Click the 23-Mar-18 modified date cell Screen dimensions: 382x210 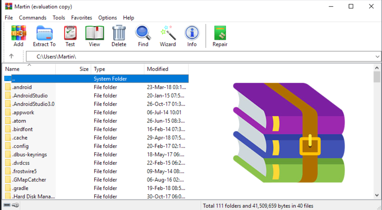pyautogui.click(x=166, y=87)
